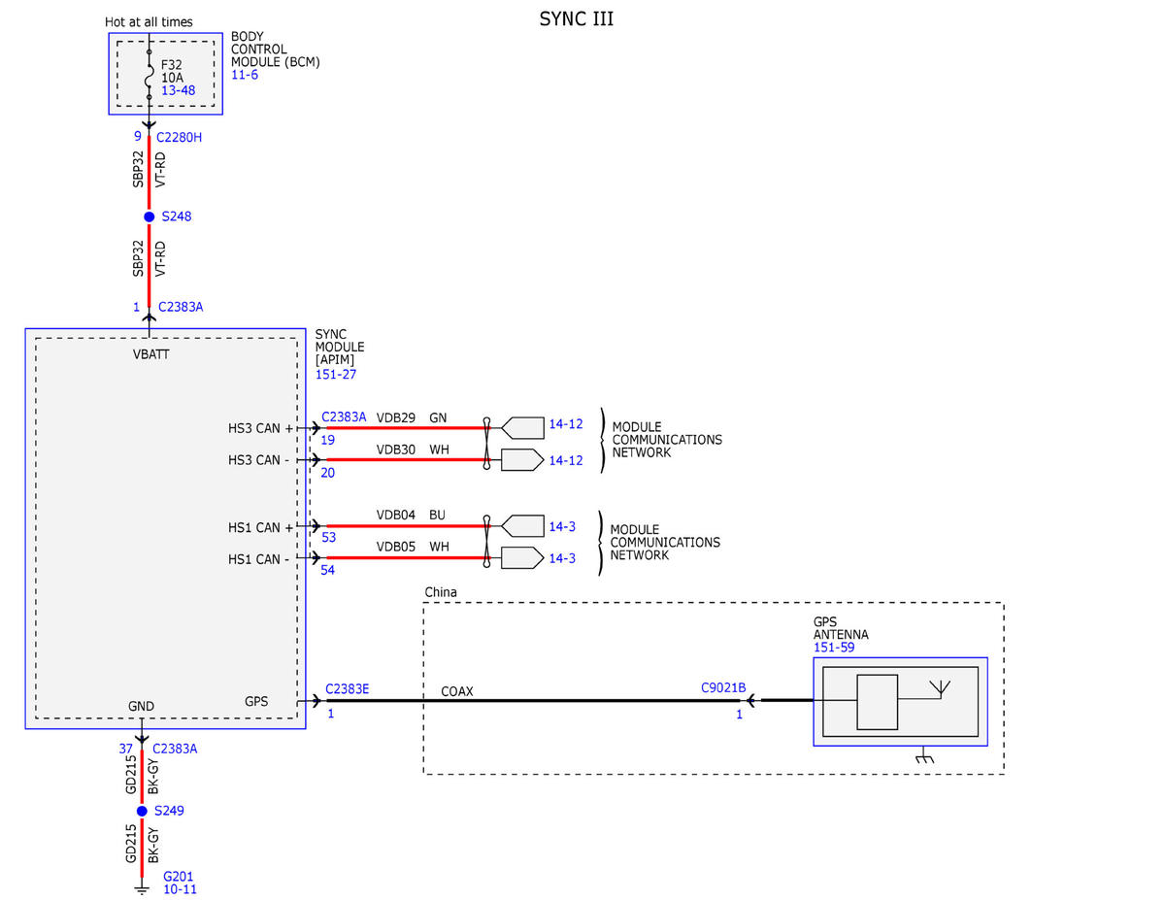
Task: Click the 'GPS' pin label in SYNC module
Action: coord(256,701)
